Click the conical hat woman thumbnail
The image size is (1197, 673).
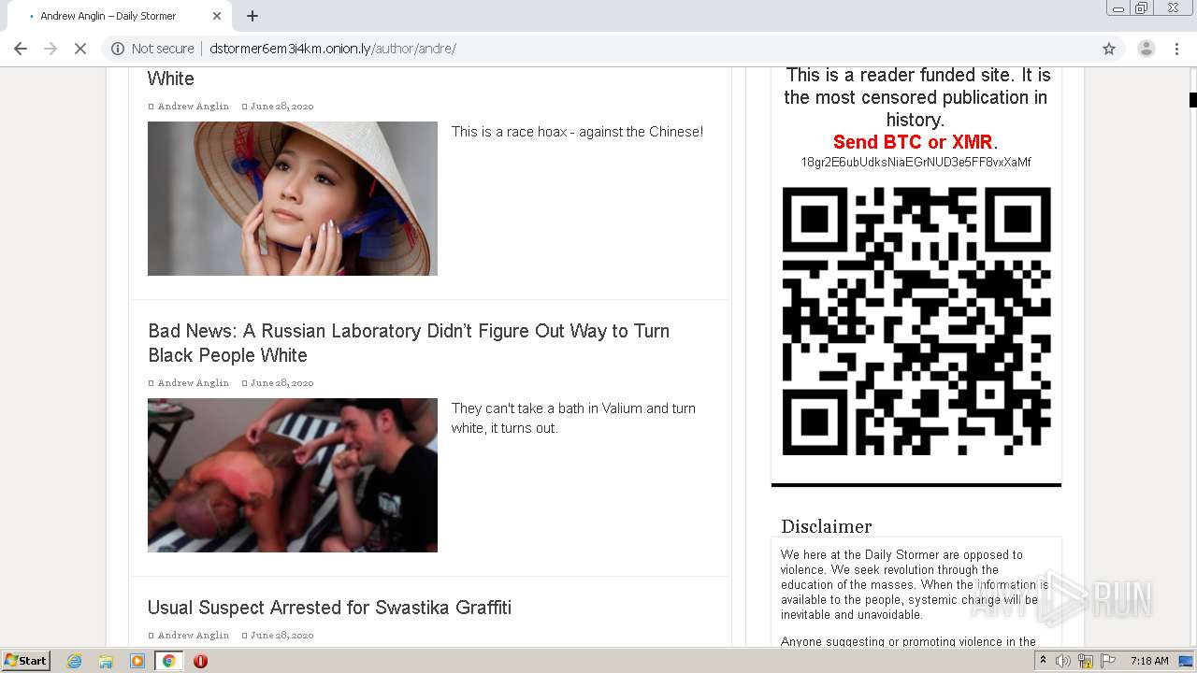point(293,198)
